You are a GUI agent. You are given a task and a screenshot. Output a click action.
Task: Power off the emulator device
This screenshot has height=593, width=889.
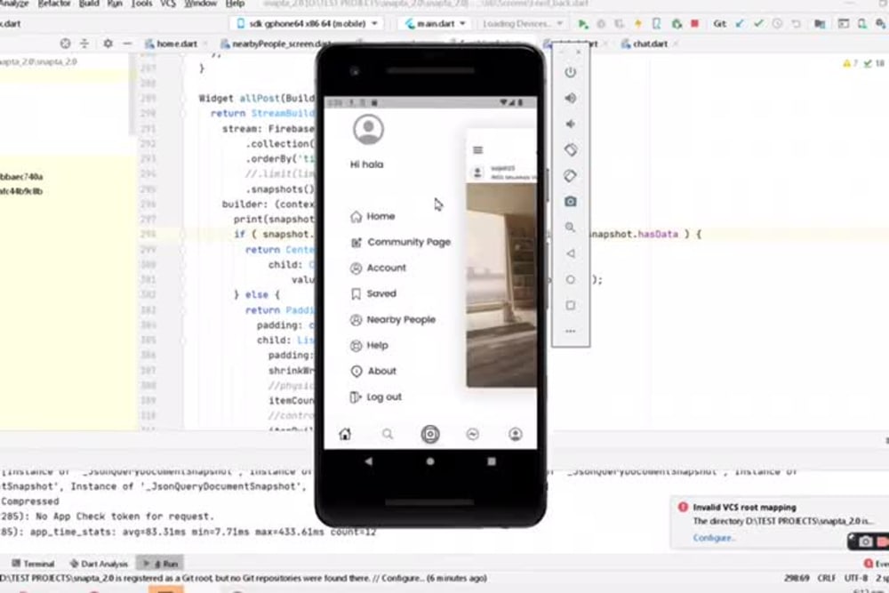click(571, 73)
